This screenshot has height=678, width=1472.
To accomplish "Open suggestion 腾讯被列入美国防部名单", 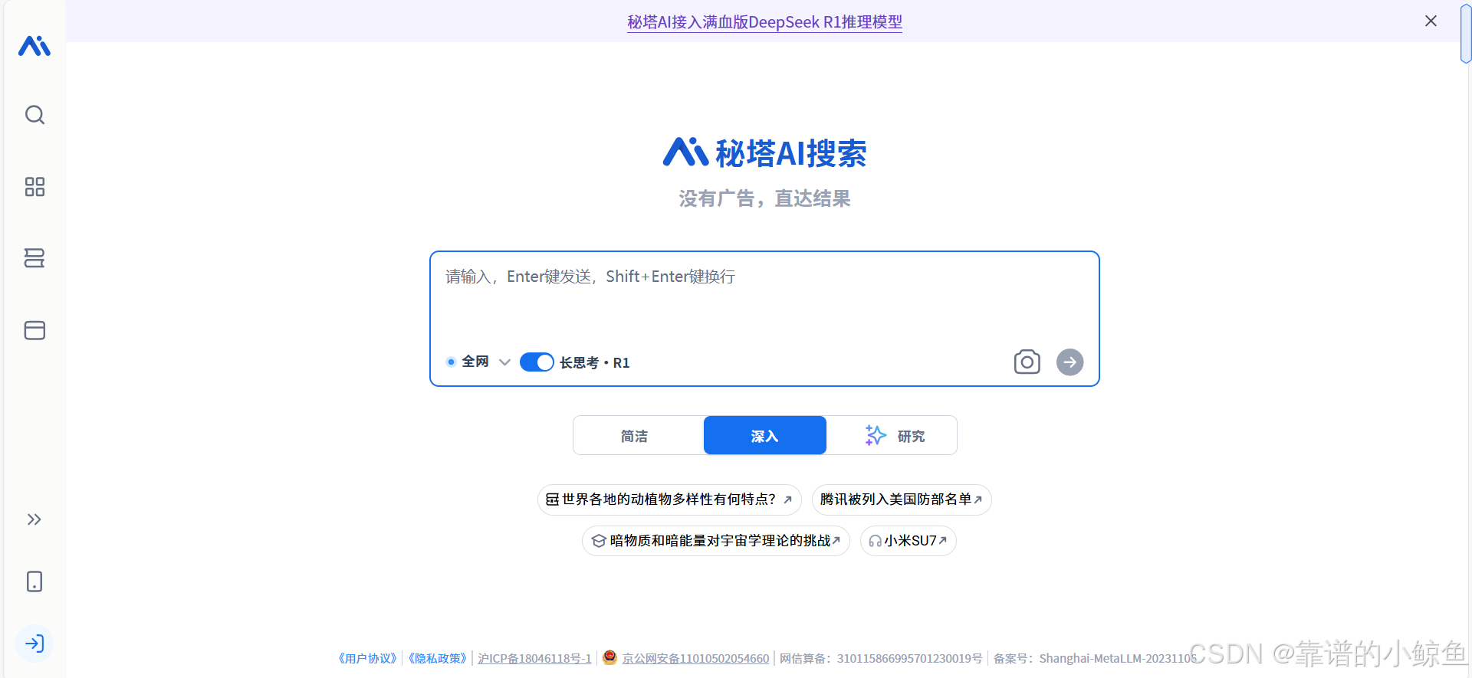I will click(902, 499).
